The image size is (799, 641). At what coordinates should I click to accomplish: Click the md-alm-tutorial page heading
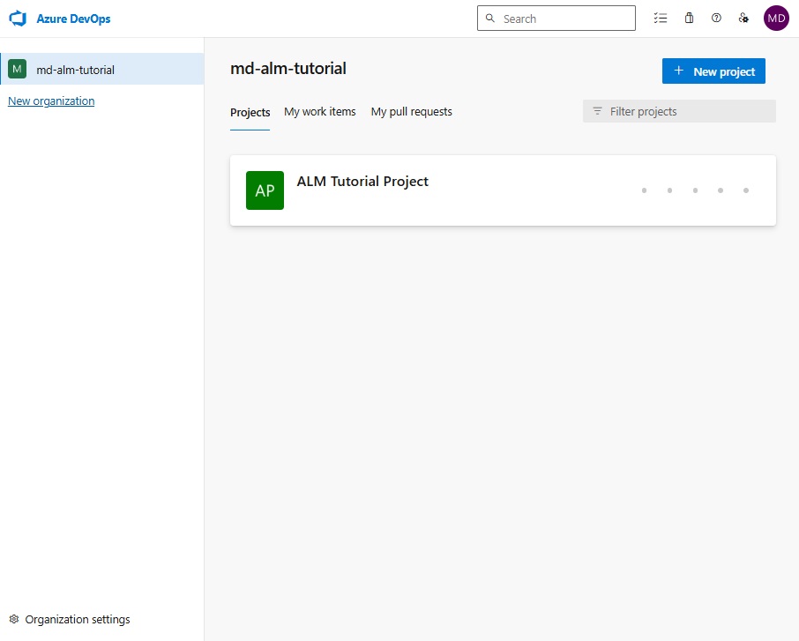click(x=288, y=68)
